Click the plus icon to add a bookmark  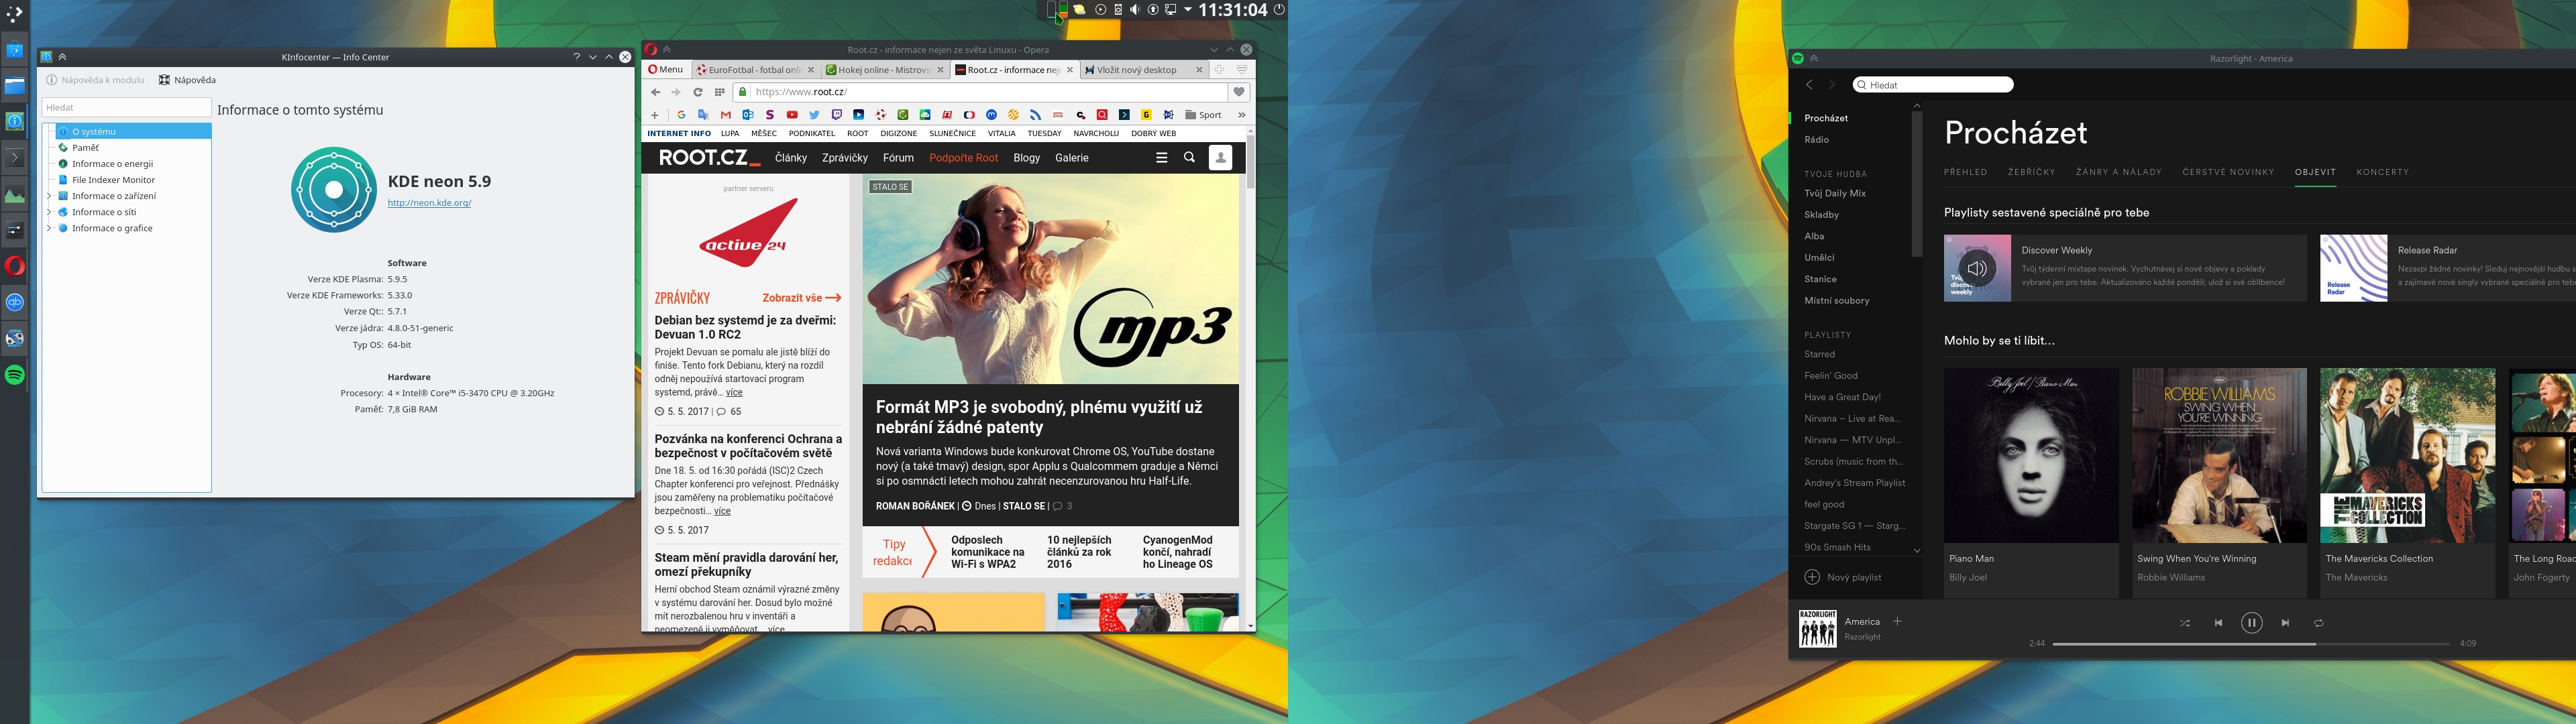point(655,115)
